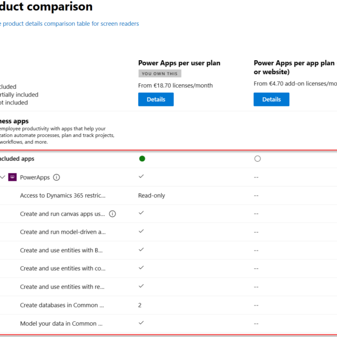Click the YOU OWN THIS badge

[161, 74]
